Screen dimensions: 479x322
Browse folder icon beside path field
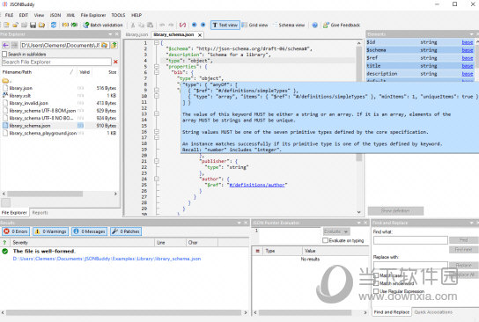click(x=104, y=46)
